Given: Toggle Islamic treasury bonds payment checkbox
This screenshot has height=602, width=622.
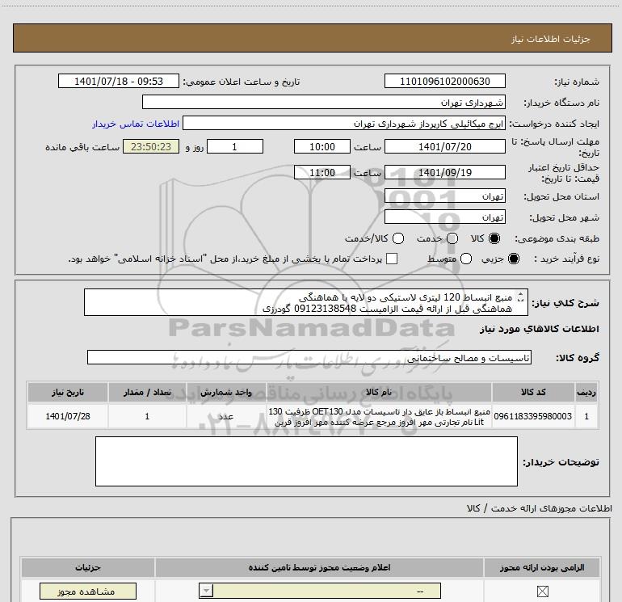Looking at the screenshot, I should (x=392, y=259).
